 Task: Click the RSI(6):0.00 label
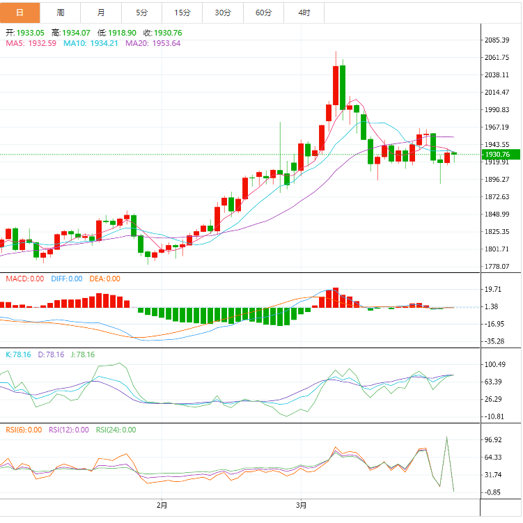[24, 430]
